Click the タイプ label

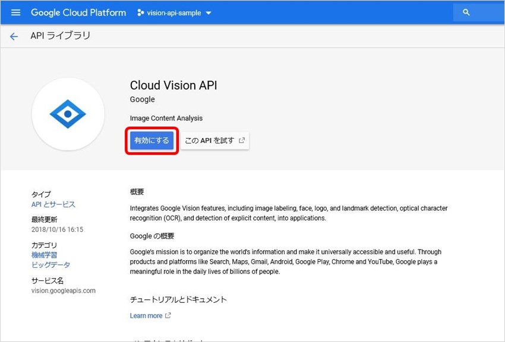pos(41,194)
